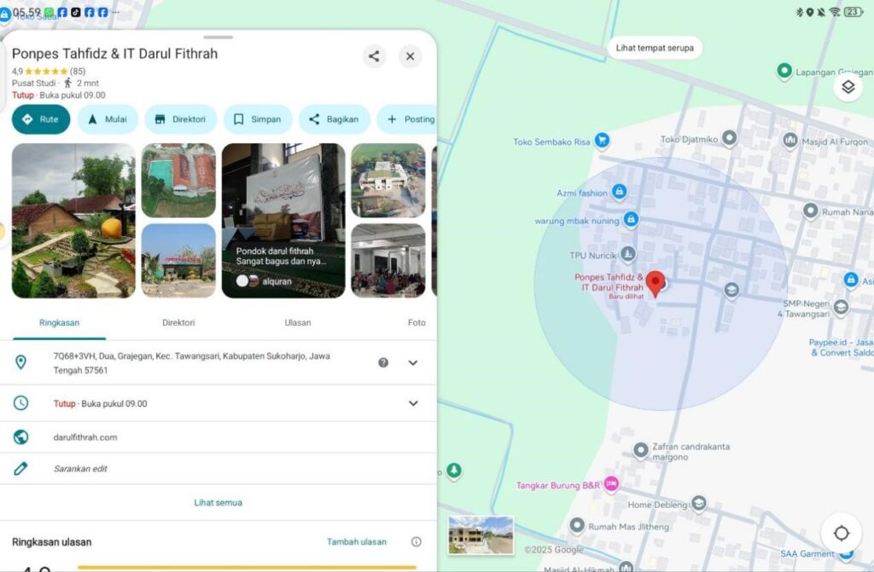The height and width of the screenshot is (572, 874).
Task: Close the Ponpes Tahfidz place panel
Action: pos(411,56)
